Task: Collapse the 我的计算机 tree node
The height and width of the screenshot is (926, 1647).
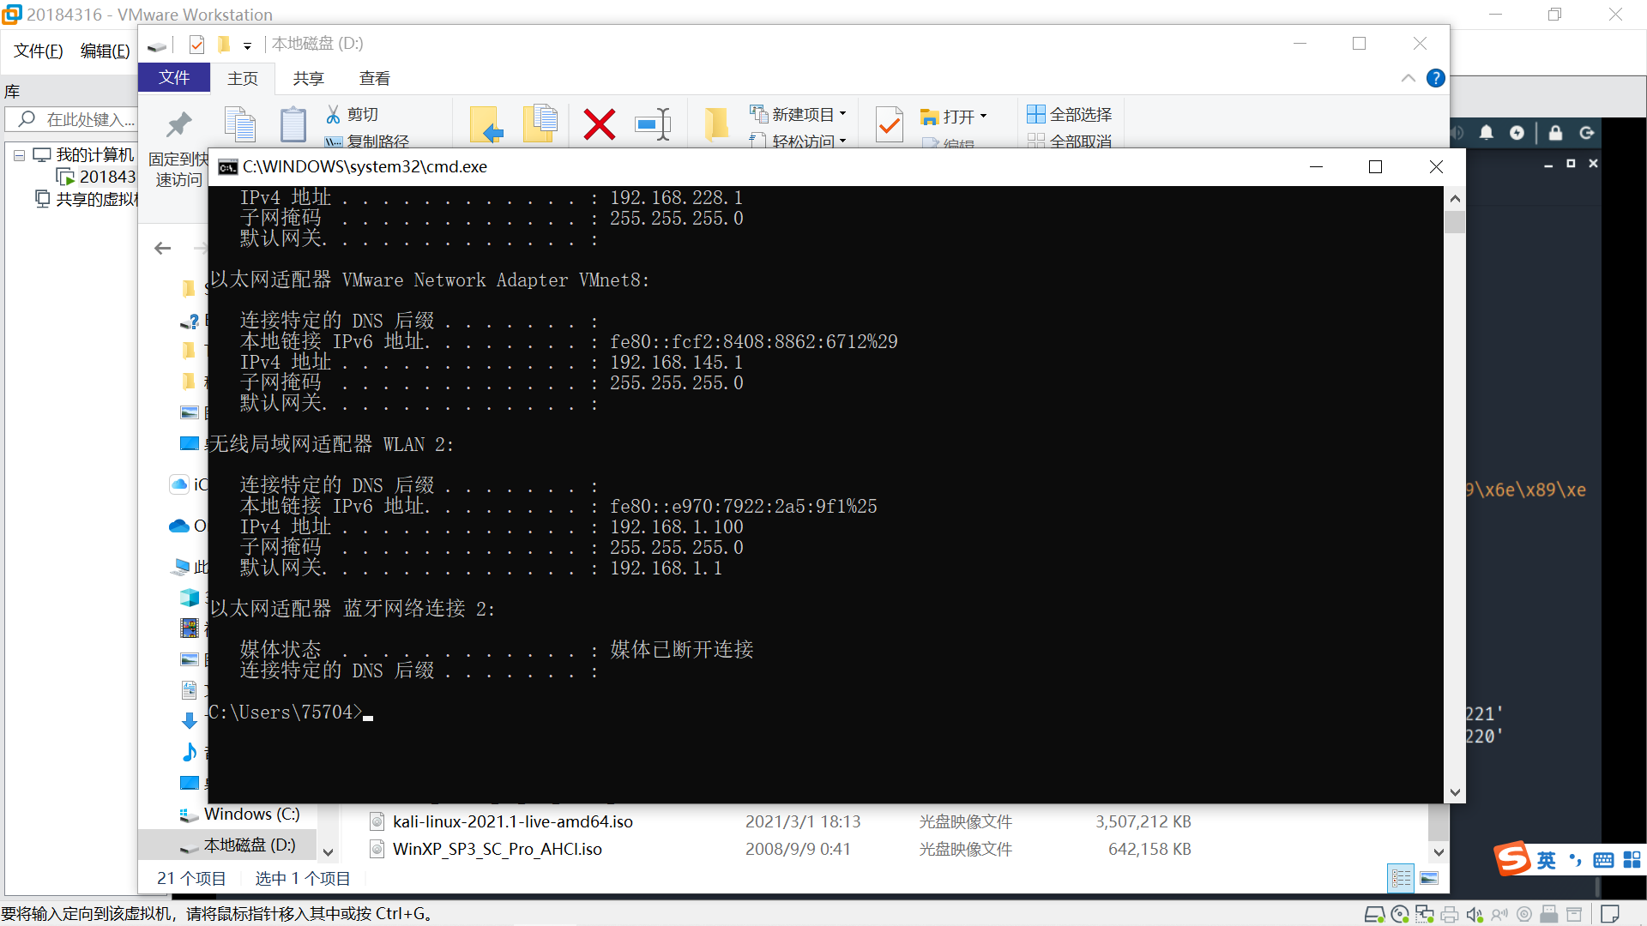Action: pyautogui.click(x=19, y=155)
